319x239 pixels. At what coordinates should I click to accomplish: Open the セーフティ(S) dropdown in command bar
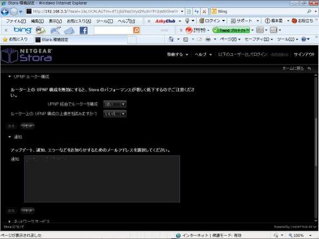(x=259, y=39)
